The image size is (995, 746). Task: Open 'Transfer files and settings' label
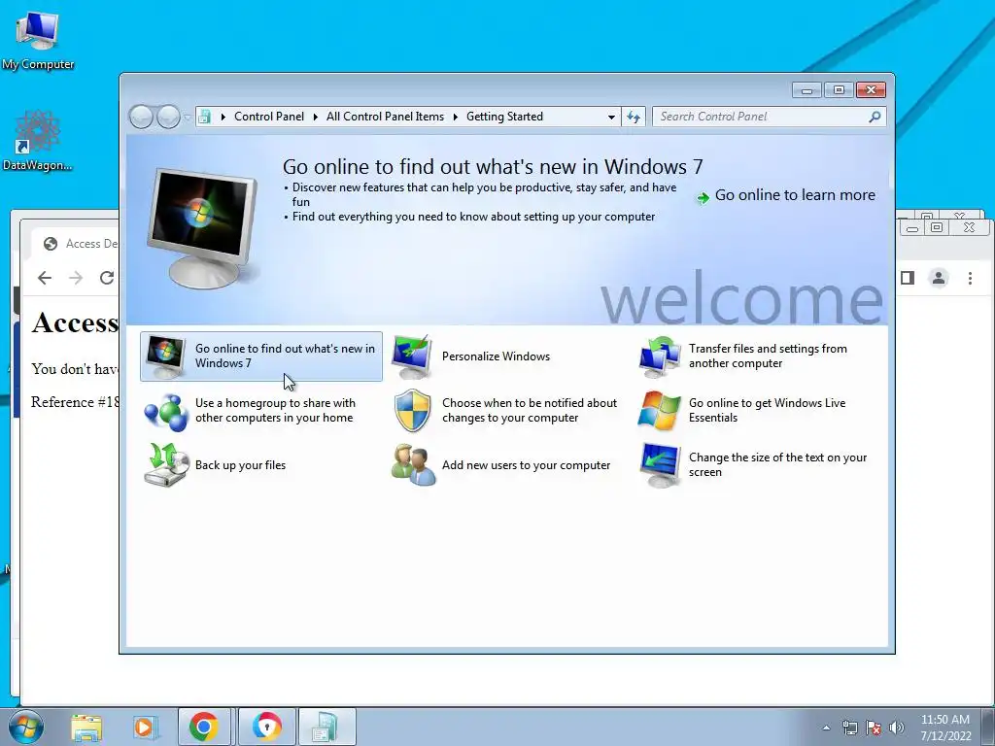768,356
